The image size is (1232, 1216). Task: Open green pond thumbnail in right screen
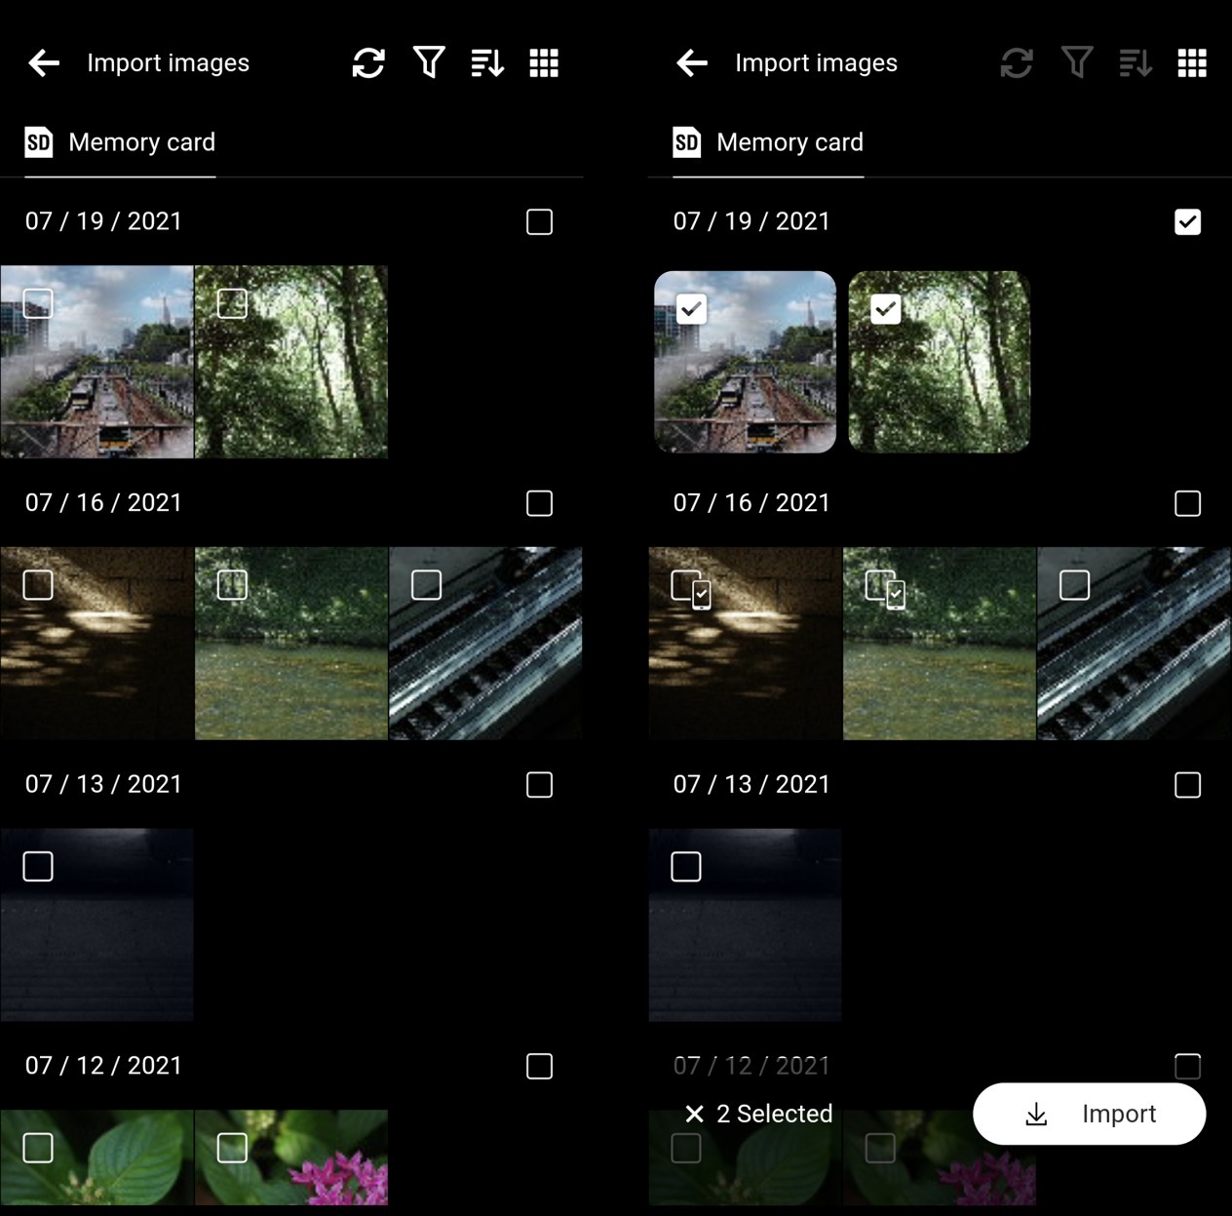click(939, 644)
